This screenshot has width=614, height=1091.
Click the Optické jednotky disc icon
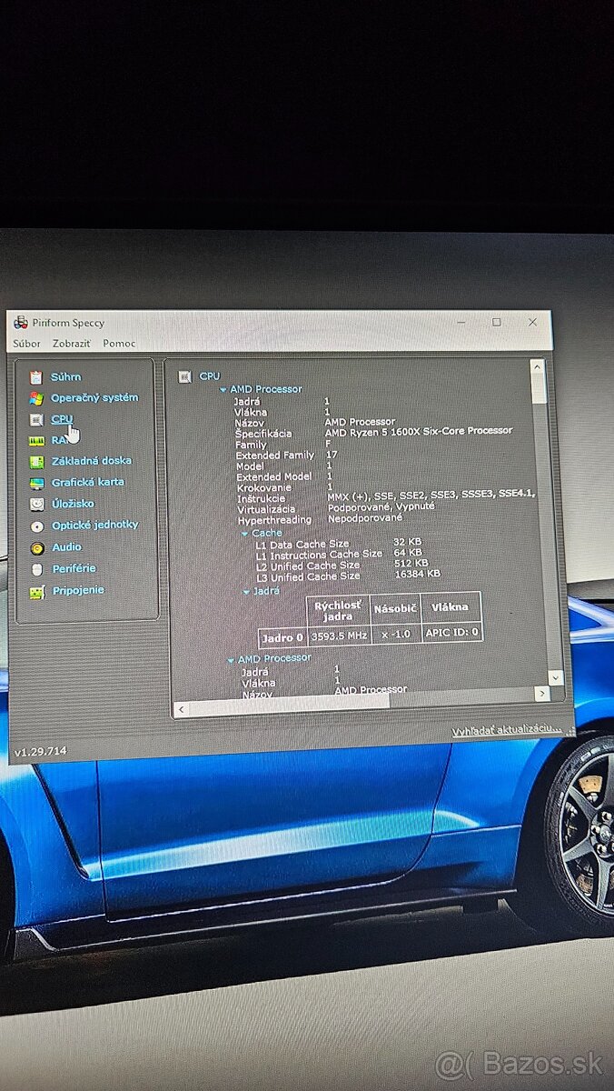click(x=36, y=525)
